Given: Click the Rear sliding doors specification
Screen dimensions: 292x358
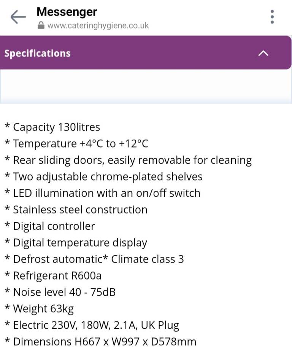Looking at the screenshot, I should (x=128, y=160).
